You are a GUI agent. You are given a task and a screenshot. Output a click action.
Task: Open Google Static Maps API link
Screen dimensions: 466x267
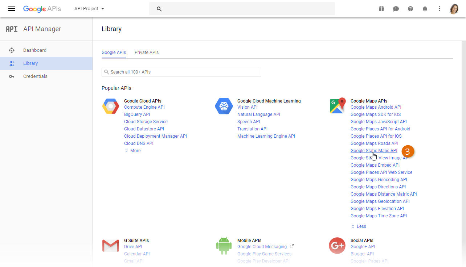click(374, 151)
